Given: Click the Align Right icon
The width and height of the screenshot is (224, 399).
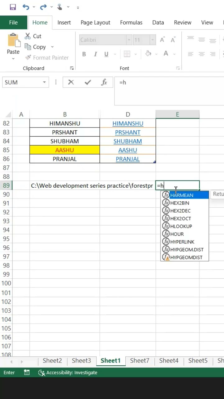Looking at the screenshot, I should click(213, 54).
